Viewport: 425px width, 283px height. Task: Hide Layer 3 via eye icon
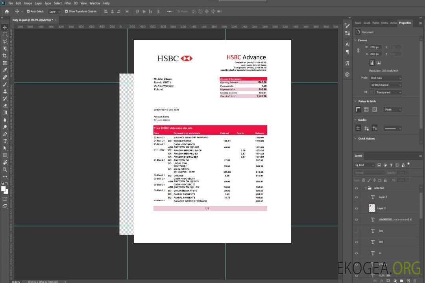click(x=357, y=208)
